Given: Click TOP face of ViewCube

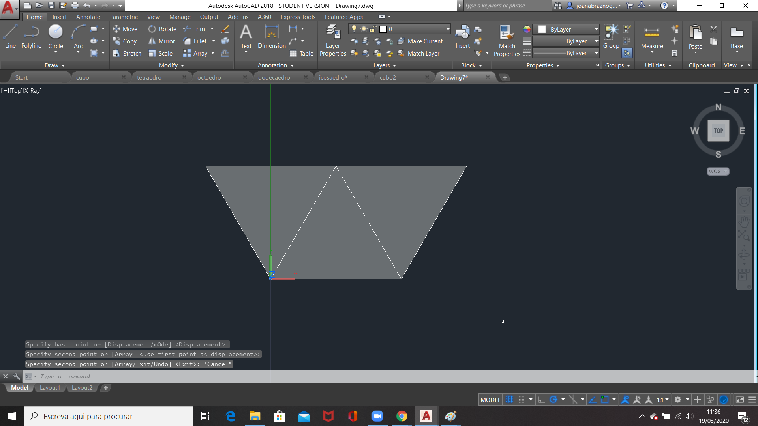Looking at the screenshot, I should 718,131.
